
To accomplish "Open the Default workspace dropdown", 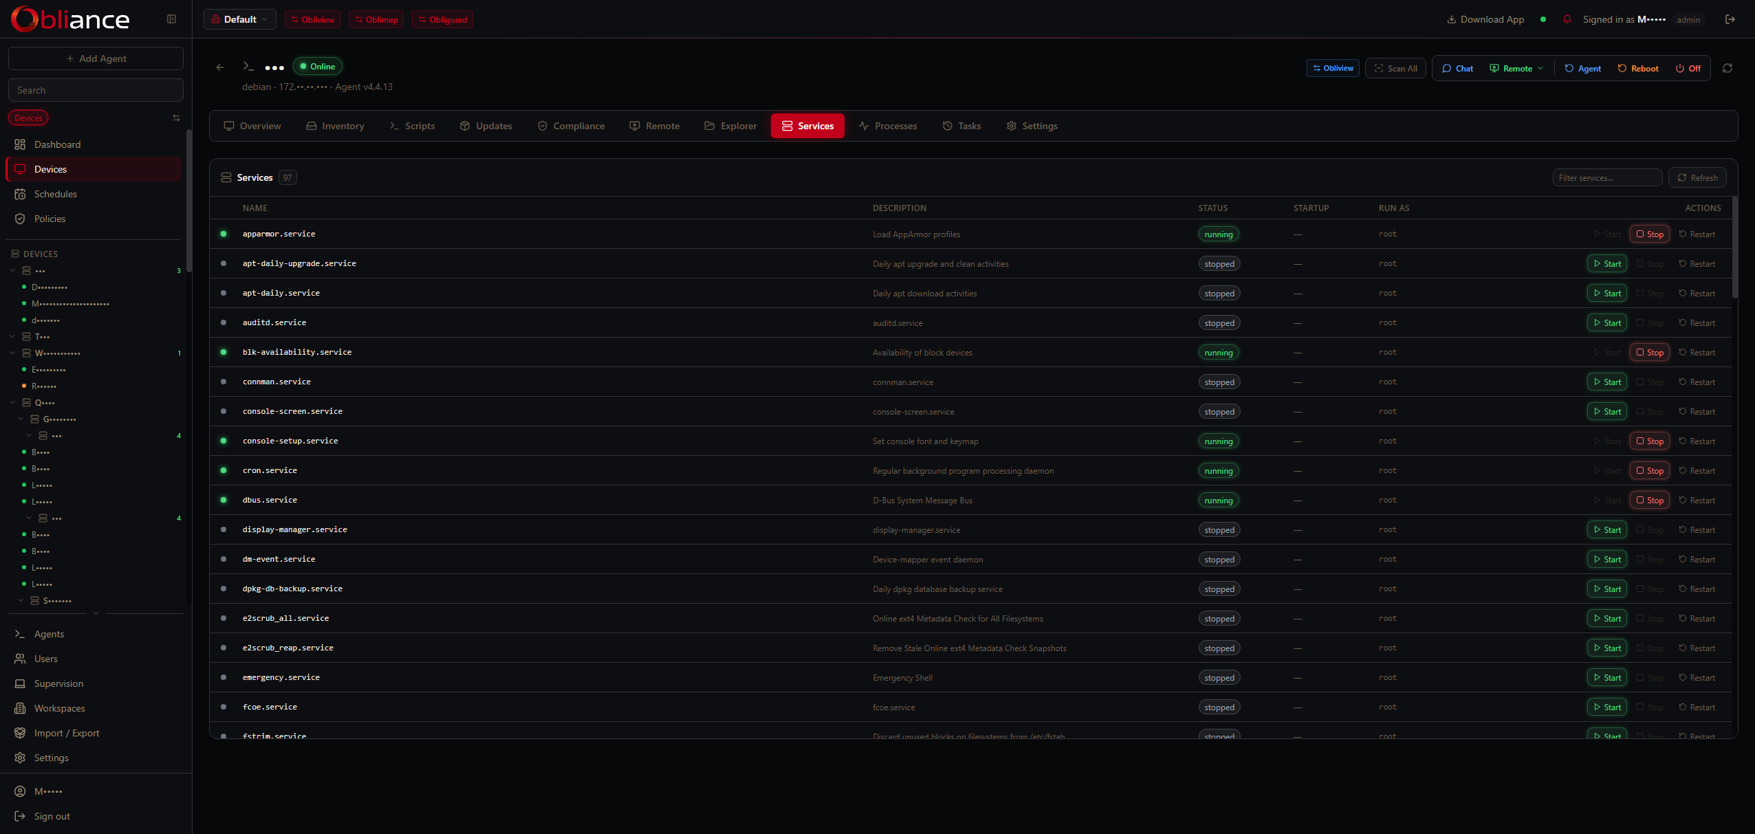I will [x=239, y=19].
